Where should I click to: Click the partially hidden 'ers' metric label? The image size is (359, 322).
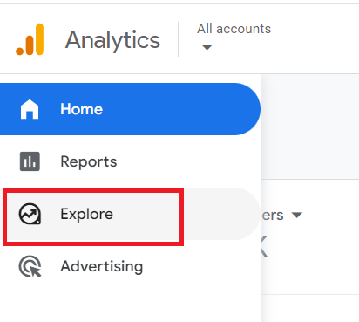click(x=272, y=215)
